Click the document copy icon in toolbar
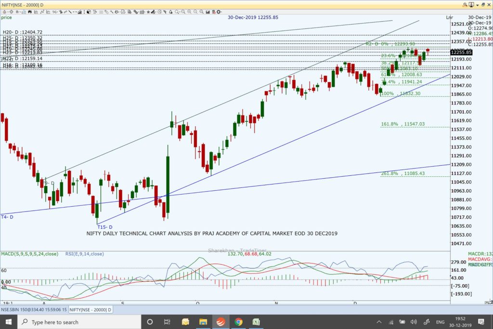Viewport: 493px width, 329px height. click(129, 12)
